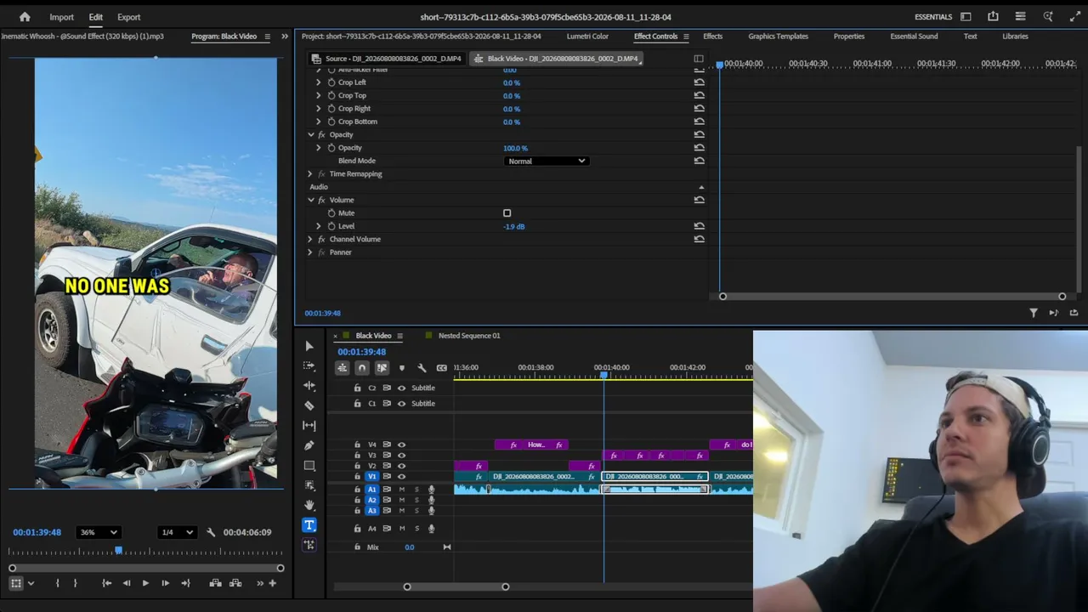The image size is (1088, 612).
Task: Open the Essential Sound panel tab
Action: click(914, 37)
